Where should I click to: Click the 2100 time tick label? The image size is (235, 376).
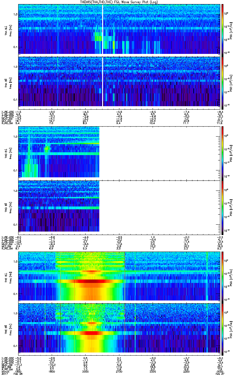coord(119,372)
